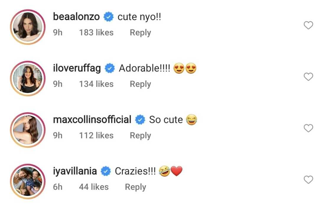331x208 pixels.
Task: View iyavillania's profile avatar
Action: [x=28, y=181]
